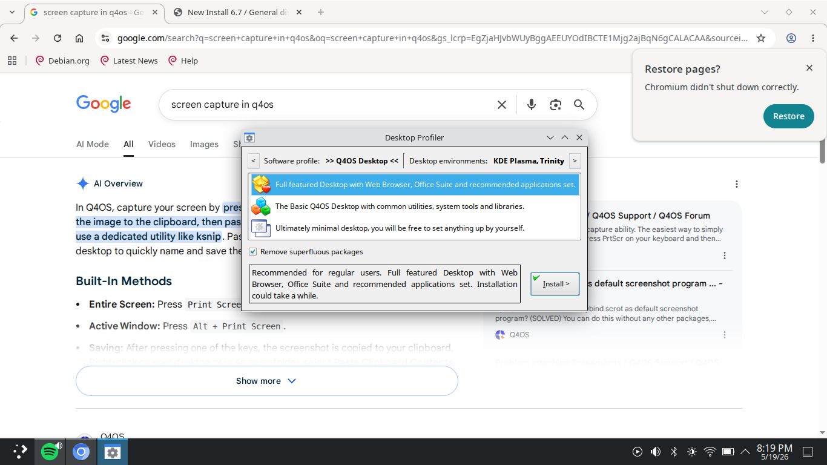Switch to New Install 6.7 tab
The image size is (827, 465).
(238, 12)
